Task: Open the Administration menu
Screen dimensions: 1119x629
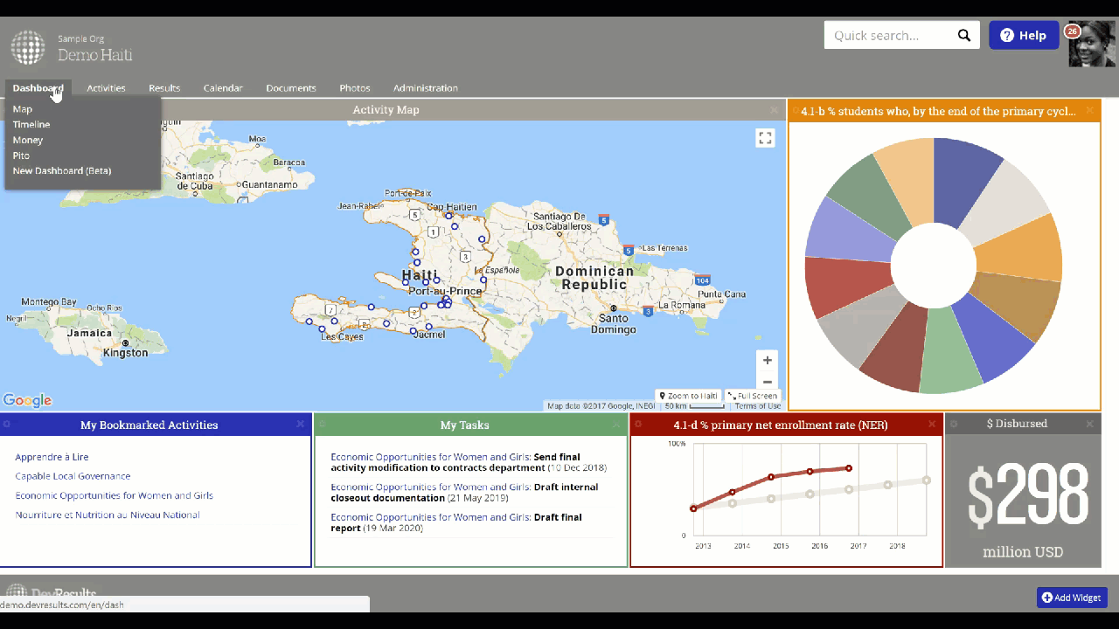Action: click(x=426, y=88)
